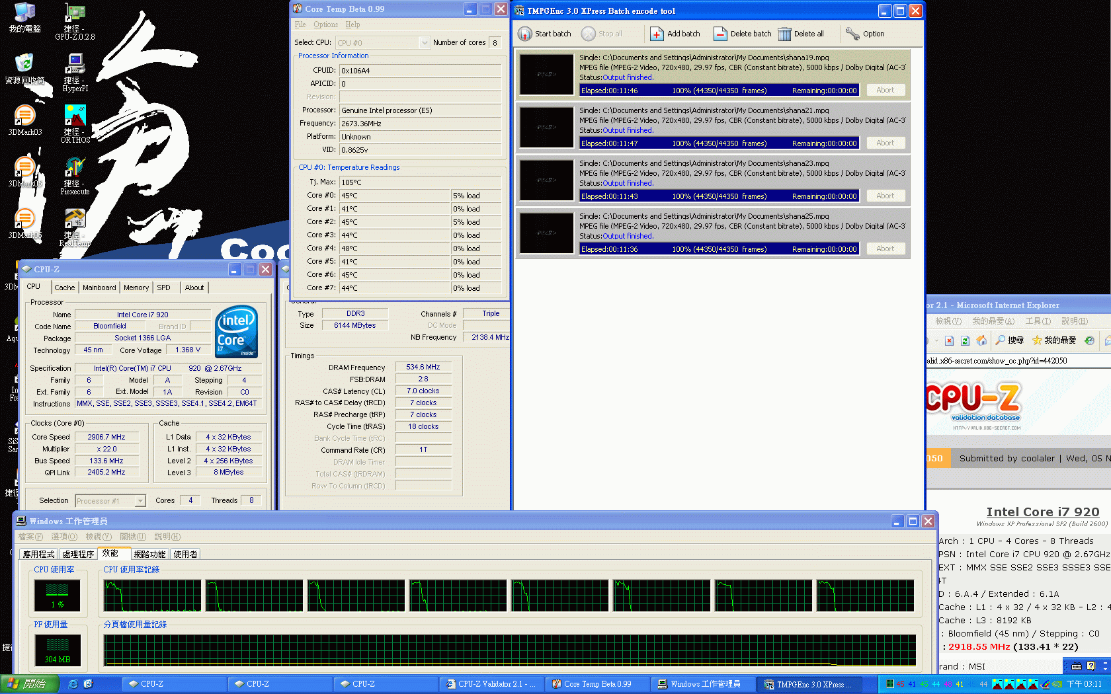1111x694 pixels.
Task: Click Start batch in TMPGEnc toolbar
Action: (544, 34)
